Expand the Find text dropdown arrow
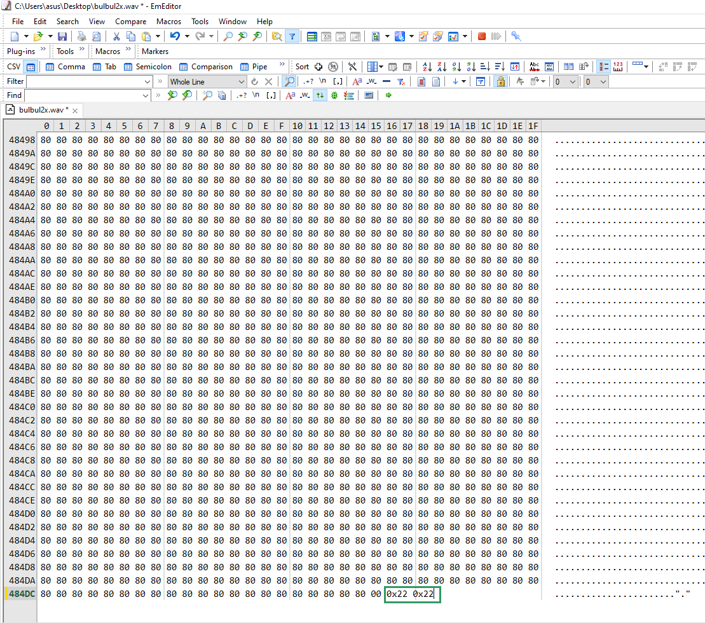This screenshot has width=705, height=623. pos(145,95)
